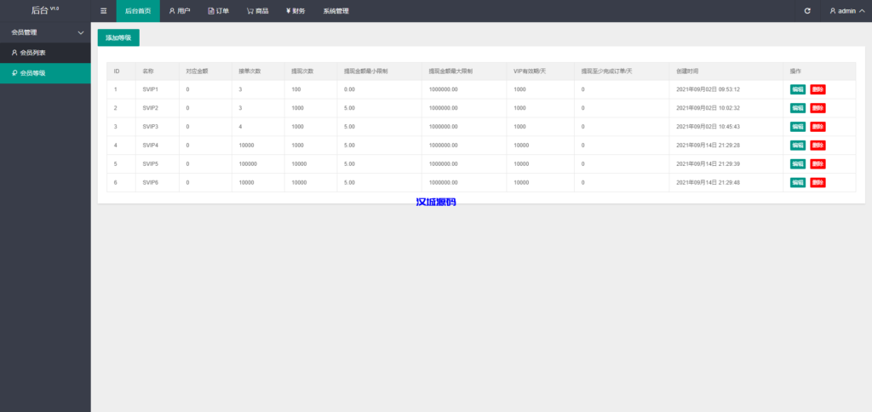Viewport: 872px width, 412px height.
Task: Click the 后台 V1.0 logo
Action: point(45,10)
